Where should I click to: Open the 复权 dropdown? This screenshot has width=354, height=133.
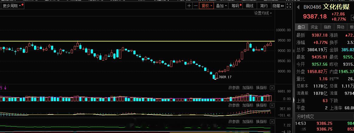coord(207,6)
